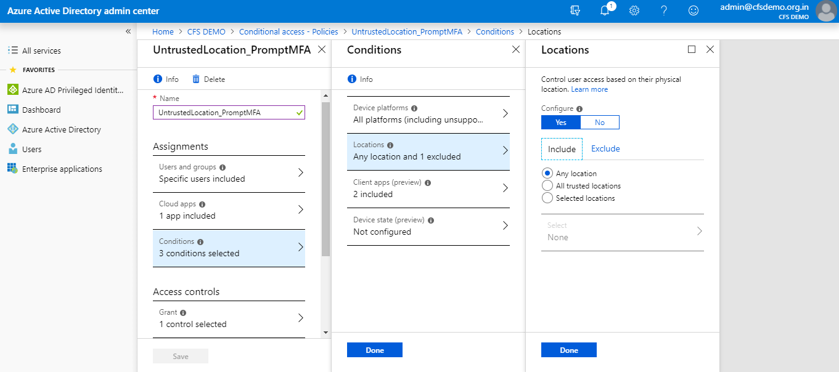
Task: Open the directory and subscription filter icon
Action: [x=576, y=10]
